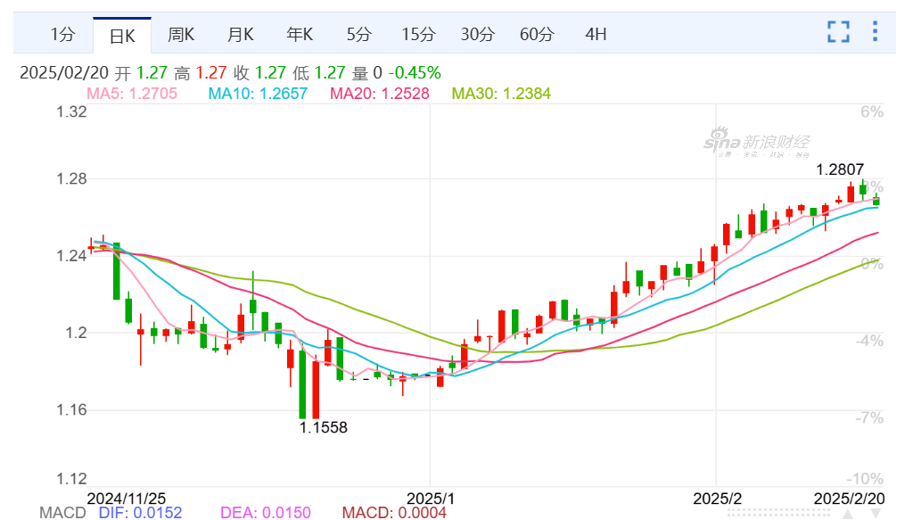This screenshot has height=520, width=913.
Task: Click the 2025/2/20 axis date label
Action: [849, 499]
